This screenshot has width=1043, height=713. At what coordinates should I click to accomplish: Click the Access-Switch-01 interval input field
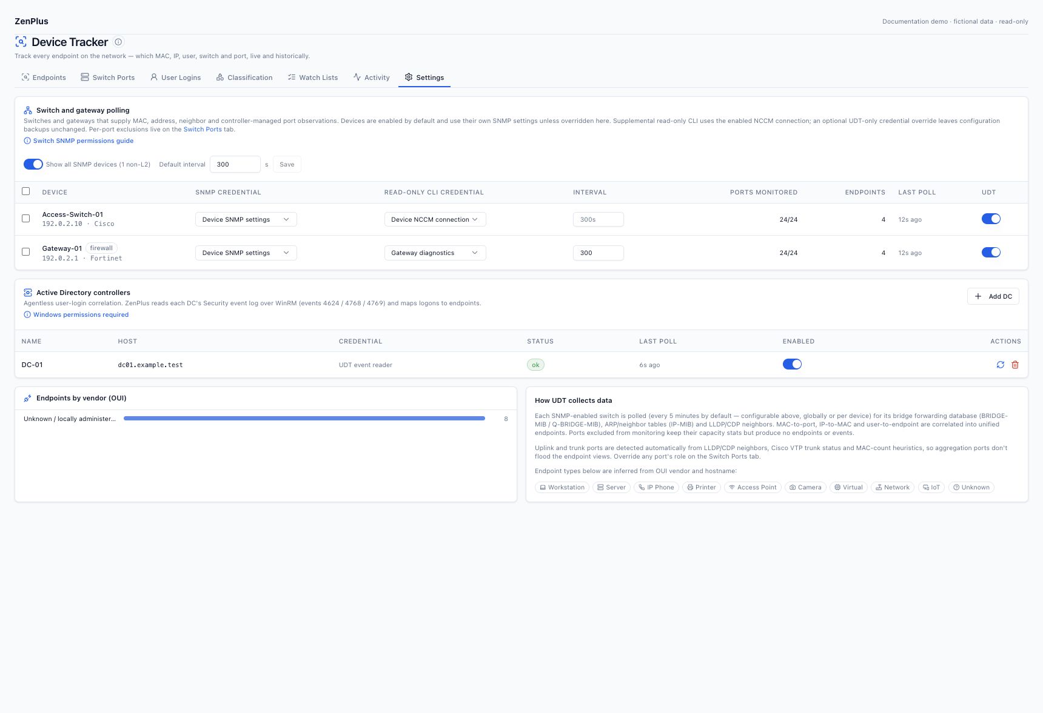[x=599, y=219]
